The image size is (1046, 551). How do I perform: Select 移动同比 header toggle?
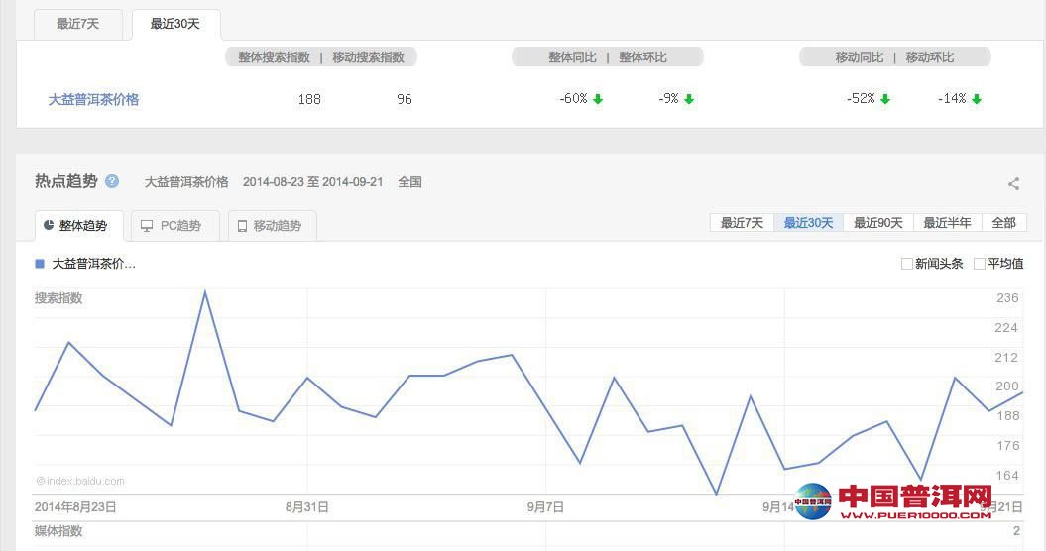point(860,57)
